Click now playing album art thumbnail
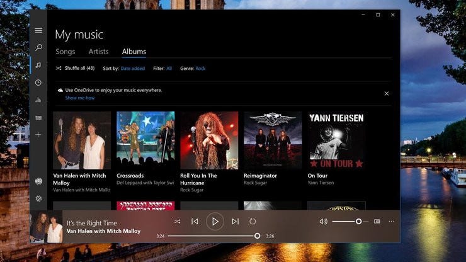This screenshot has width=466, height=262. [47, 227]
